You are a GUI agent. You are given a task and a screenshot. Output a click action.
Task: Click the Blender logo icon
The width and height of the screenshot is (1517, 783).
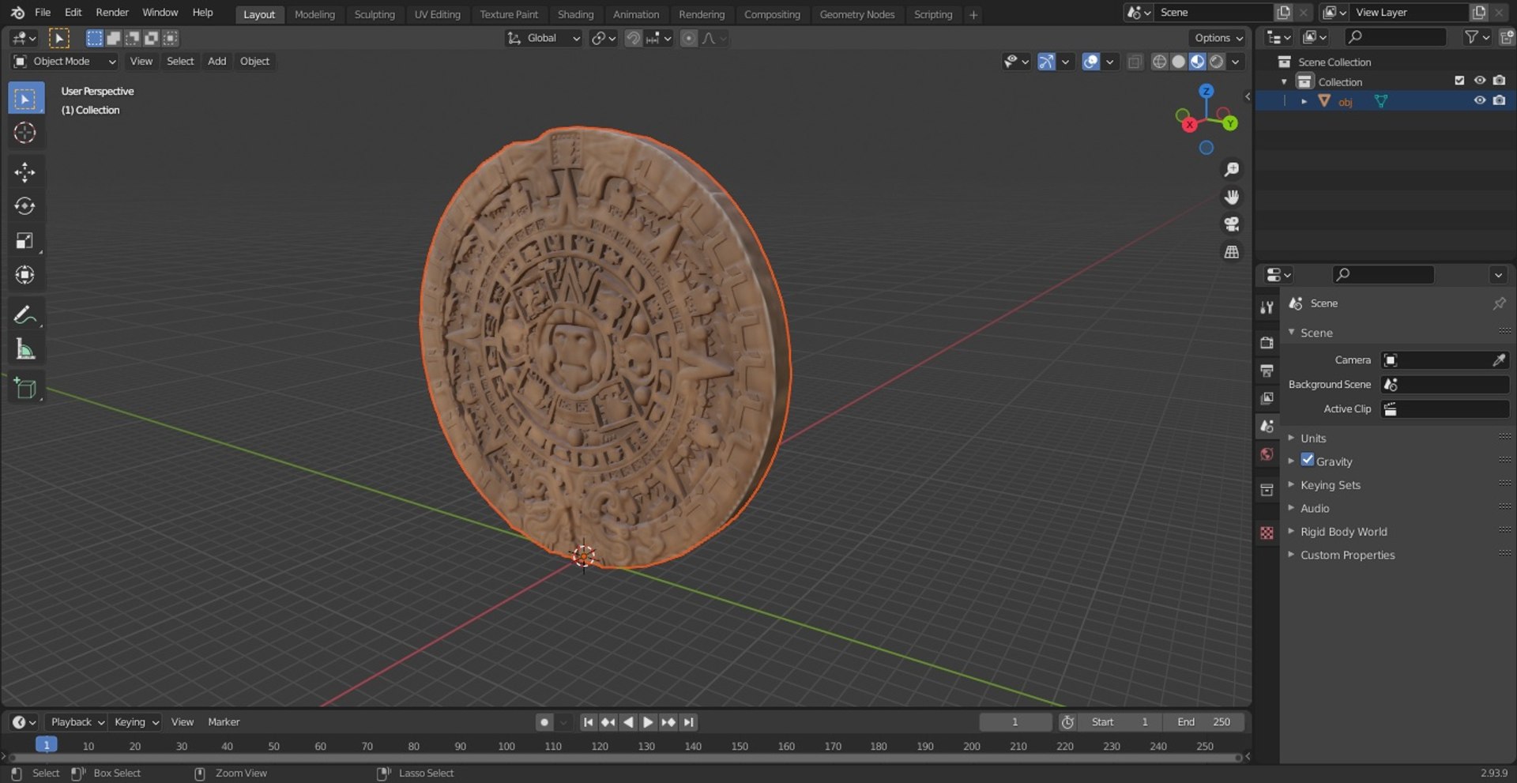click(x=17, y=13)
